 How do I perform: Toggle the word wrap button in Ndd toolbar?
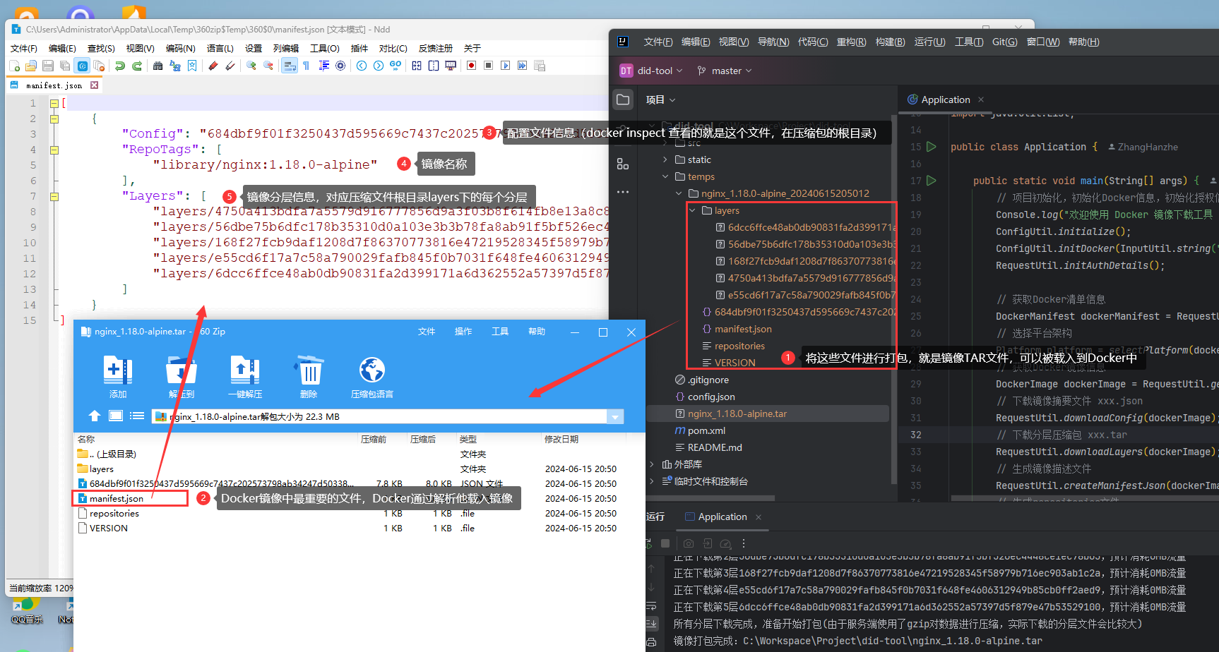tap(289, 66)
